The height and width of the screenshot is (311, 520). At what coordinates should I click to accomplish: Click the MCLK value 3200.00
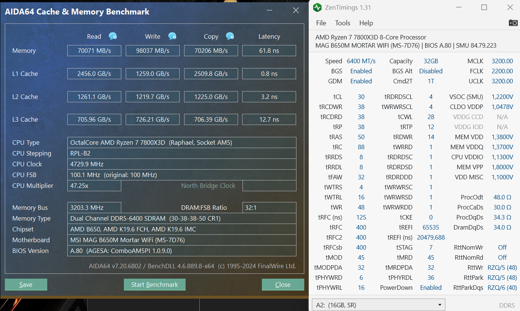(502, 61)
